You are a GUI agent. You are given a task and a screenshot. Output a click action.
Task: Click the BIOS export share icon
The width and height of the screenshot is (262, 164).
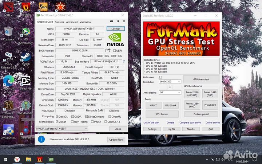pyautogui.click(x=108, y=51)
